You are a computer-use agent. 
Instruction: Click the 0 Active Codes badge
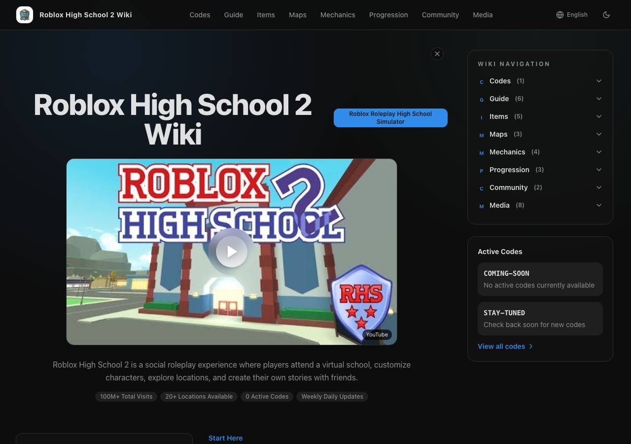(267, 397)
